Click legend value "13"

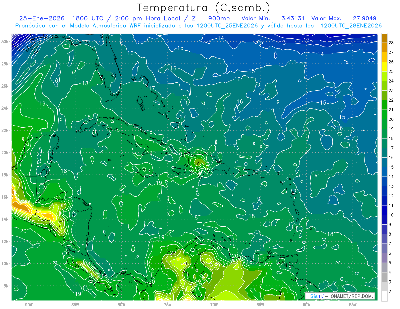pos(391,186)
